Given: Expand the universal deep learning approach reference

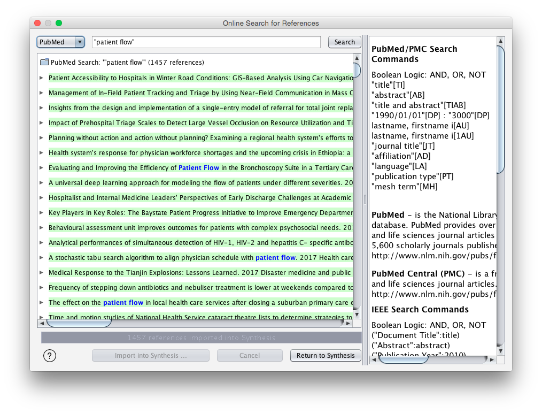Looking at the screenshot, I should point(42,182).
